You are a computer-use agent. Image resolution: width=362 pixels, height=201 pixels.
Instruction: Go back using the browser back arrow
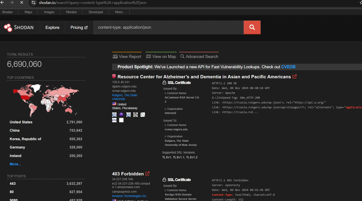(2, 3)
